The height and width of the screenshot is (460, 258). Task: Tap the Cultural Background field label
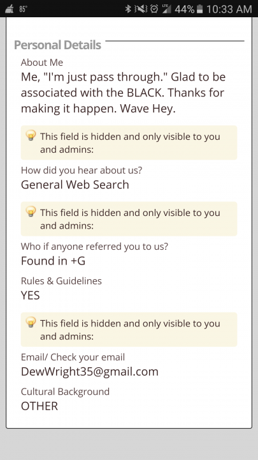[65, 392]
